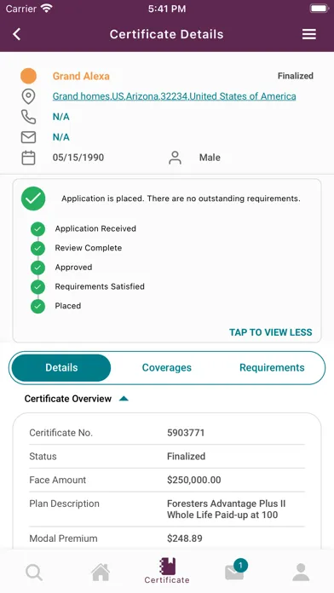Tap the phone handset icon
This screenshot has height=593, width=334.
coord(28,117)
